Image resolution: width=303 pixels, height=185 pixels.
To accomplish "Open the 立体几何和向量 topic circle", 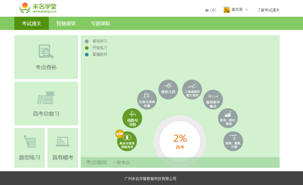I will pos(147,100).
